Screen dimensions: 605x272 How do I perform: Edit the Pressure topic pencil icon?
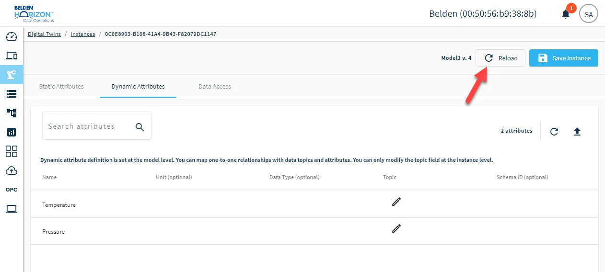click(396, 228)
